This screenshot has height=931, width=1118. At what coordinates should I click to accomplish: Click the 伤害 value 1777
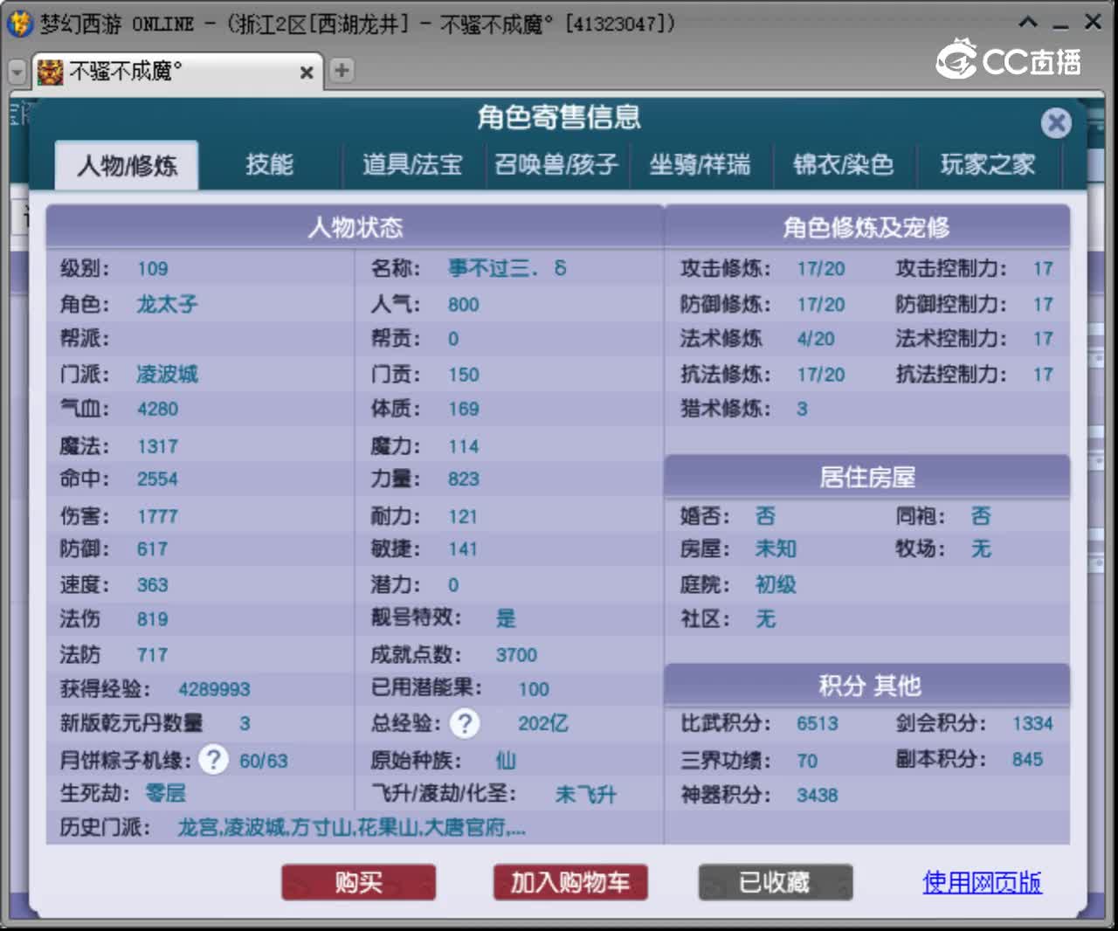tap(157, 516)
